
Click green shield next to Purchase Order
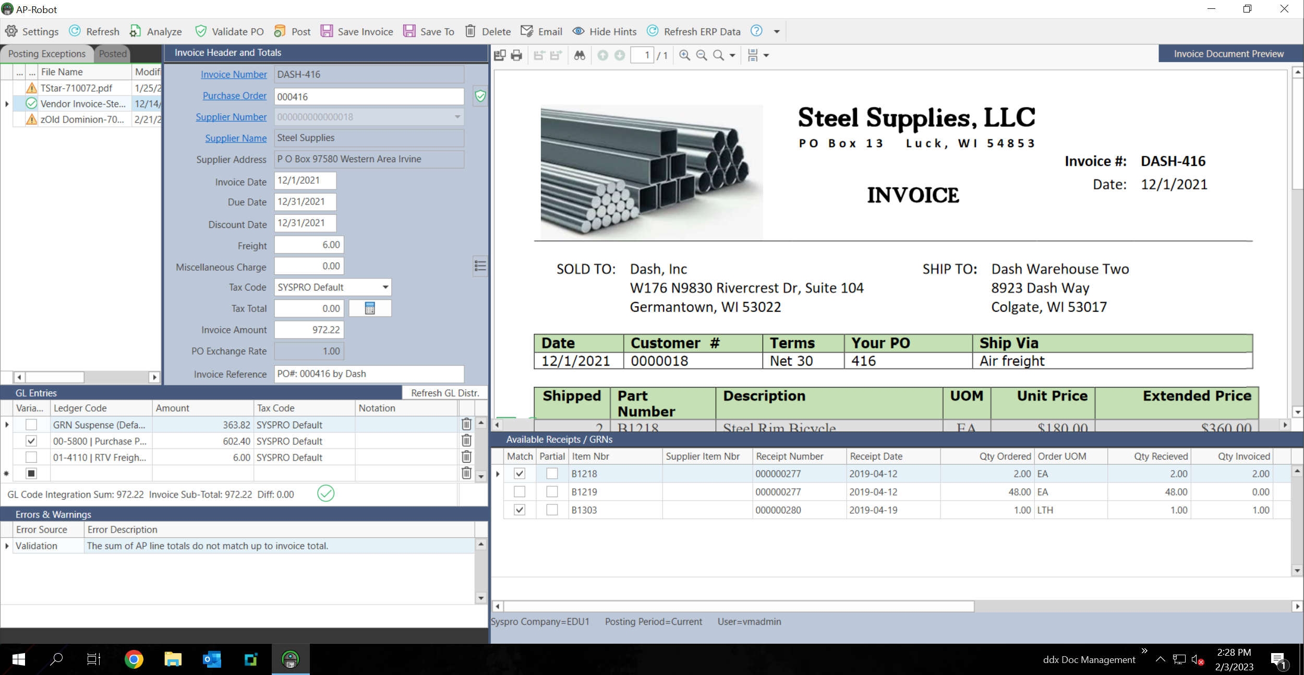[480, 96]
